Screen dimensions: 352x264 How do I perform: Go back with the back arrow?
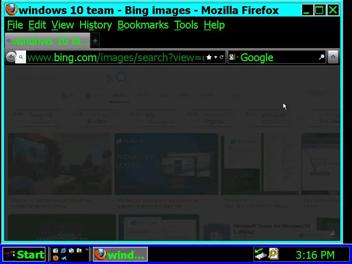[x=11, y=57]
